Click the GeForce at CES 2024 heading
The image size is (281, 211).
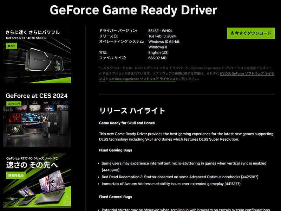coord(37,96)
